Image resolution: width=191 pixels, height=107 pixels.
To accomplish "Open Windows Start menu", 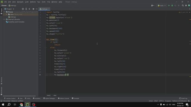I will pyautogui.click(x=3, y=104).
